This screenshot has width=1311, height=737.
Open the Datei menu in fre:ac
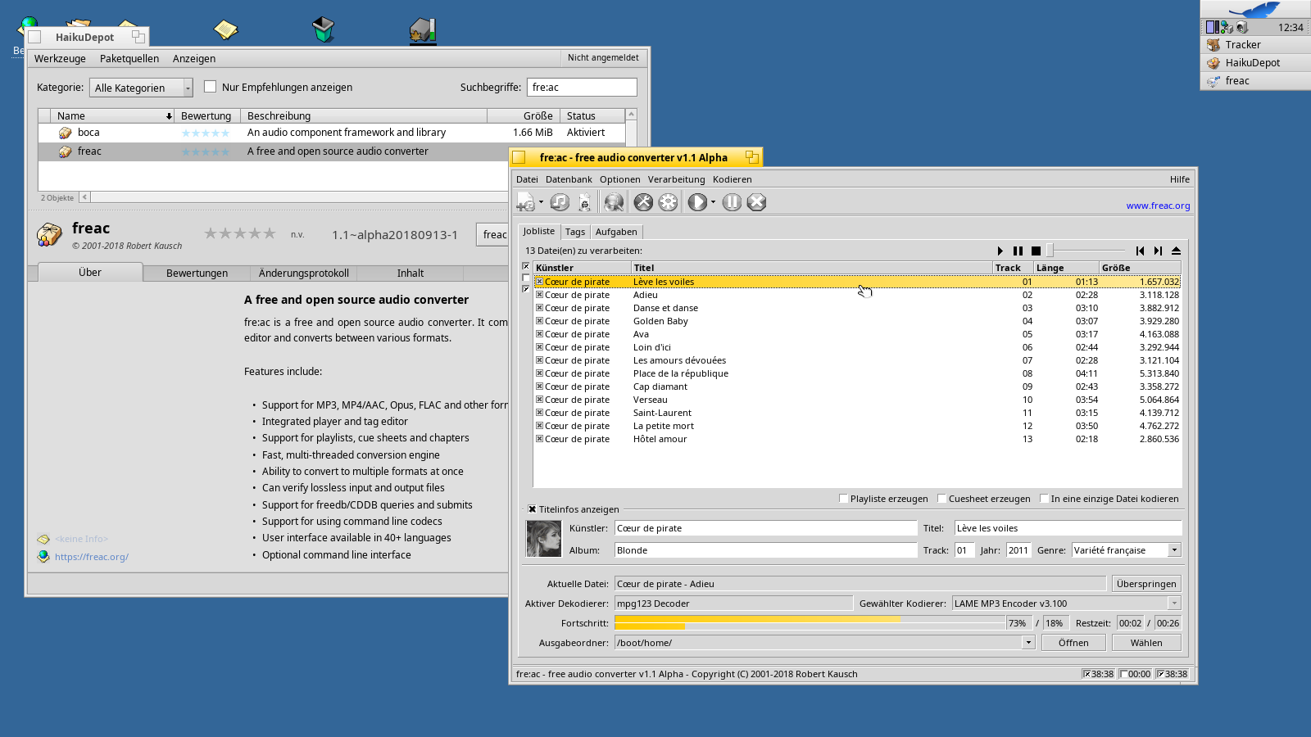527,179
